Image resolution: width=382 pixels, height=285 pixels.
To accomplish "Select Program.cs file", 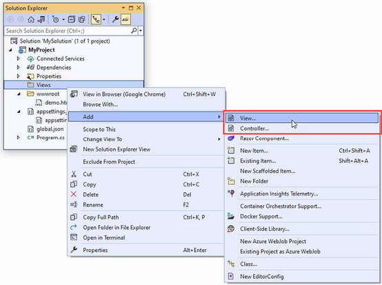I will click(x=50, y=138).
